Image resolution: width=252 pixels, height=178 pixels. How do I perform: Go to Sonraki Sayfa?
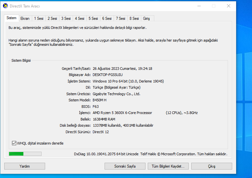coord(125,166)
